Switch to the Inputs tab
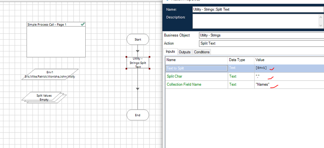This screenshot has height=148, width=324. pyautogui.click(x=170, y=52)
